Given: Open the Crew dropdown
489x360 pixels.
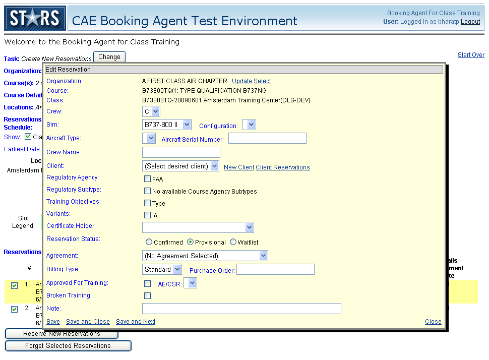Looking at the screenshot, I should 151,111.
